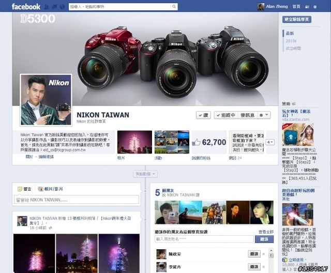Open notifications globe icon
The width and height of the screenshot is (331, 273).
[x=62, y=7]
